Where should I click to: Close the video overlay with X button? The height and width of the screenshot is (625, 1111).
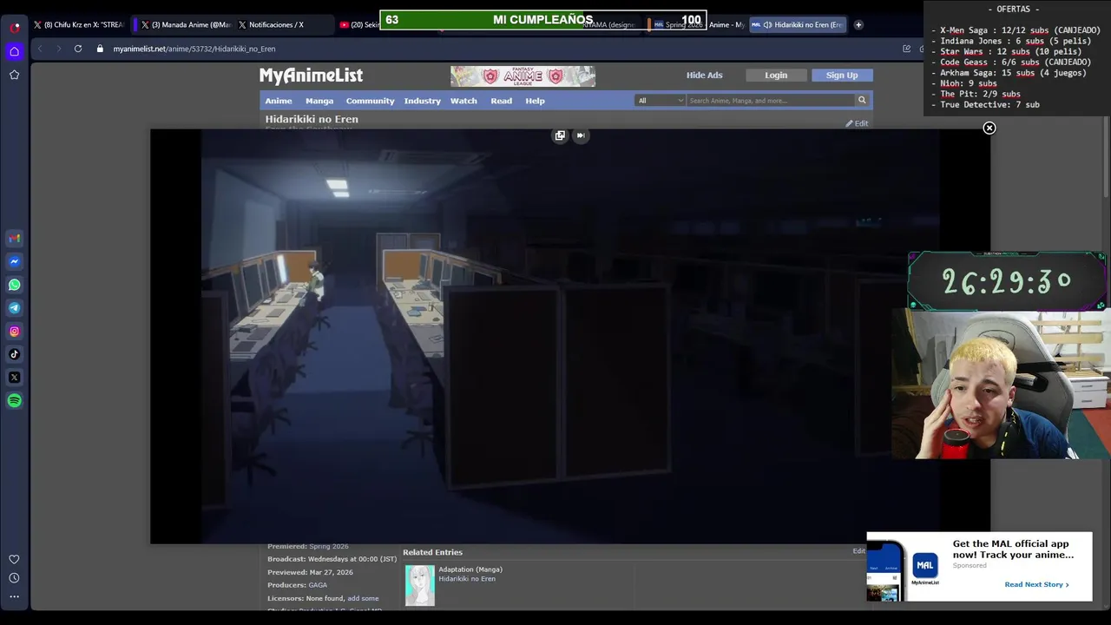click(x=989, y=128)
